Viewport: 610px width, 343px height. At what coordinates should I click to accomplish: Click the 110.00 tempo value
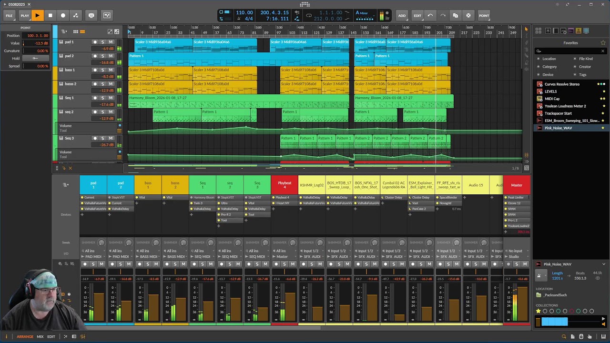tap(244, 13)
